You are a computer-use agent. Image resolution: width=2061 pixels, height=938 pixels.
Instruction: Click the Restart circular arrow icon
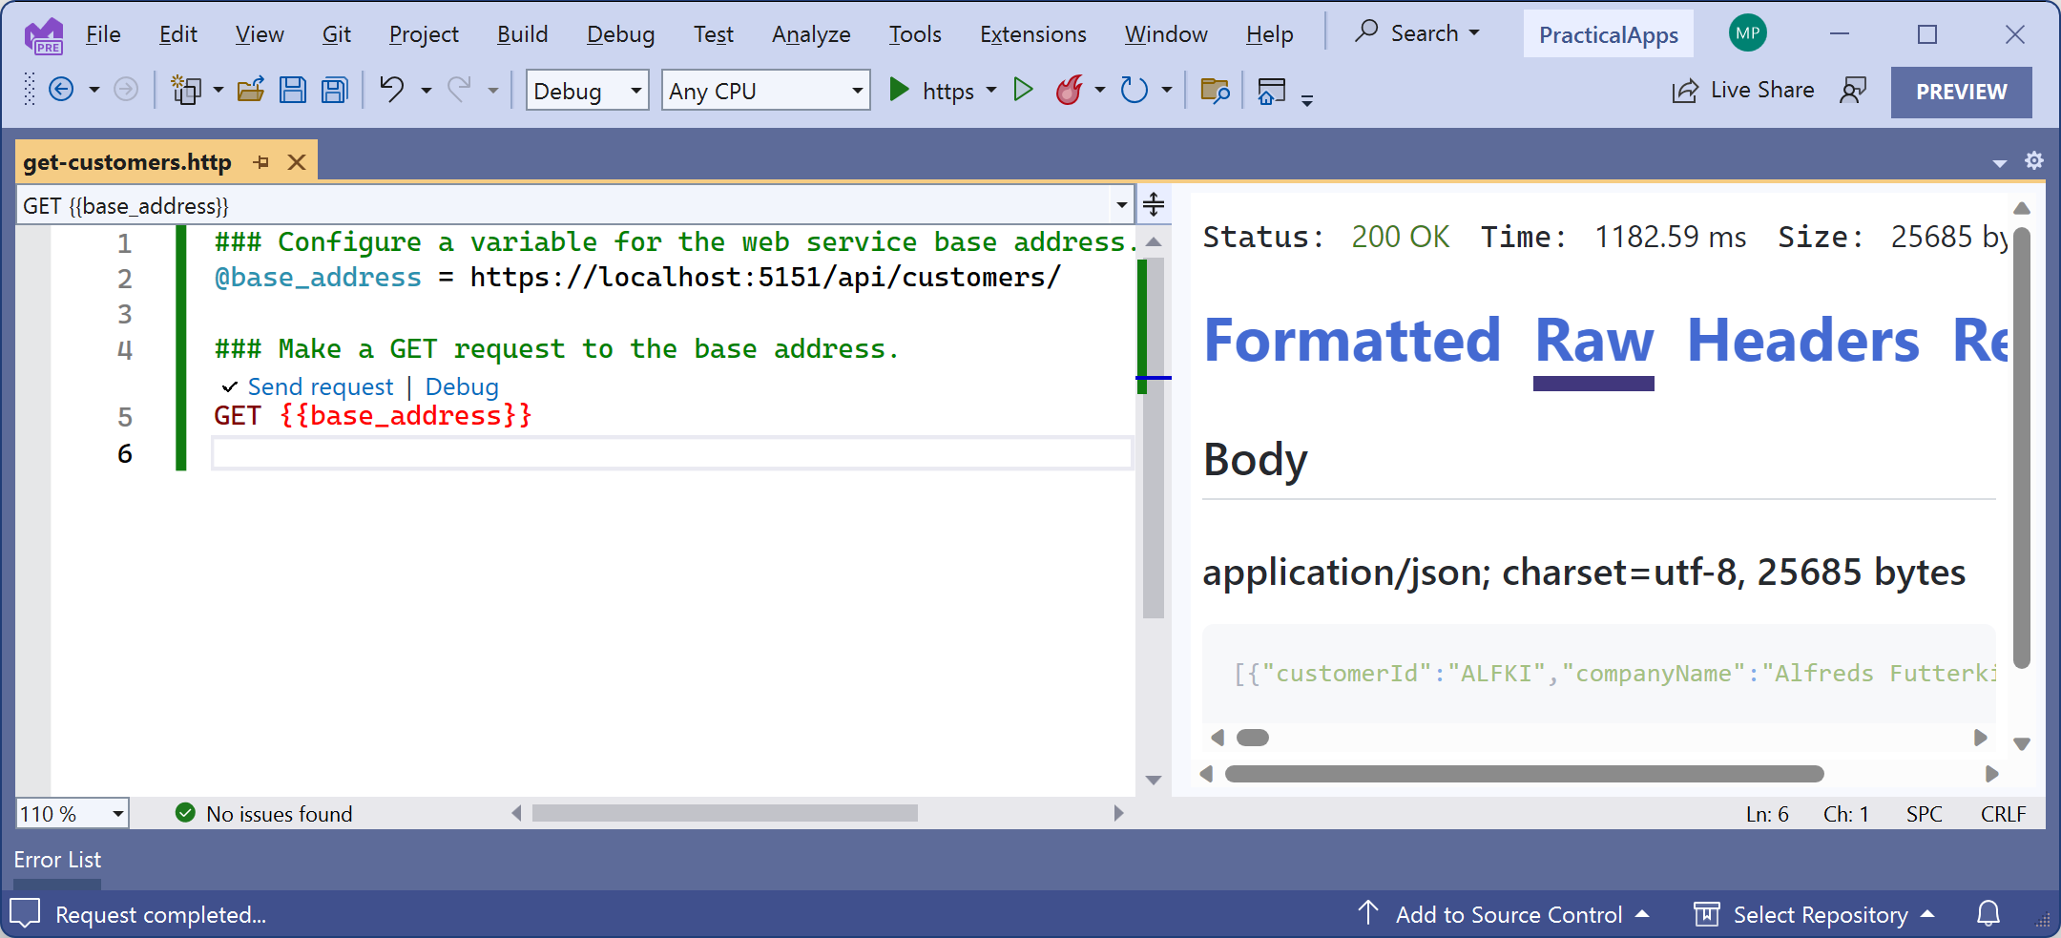(1134, 90)
